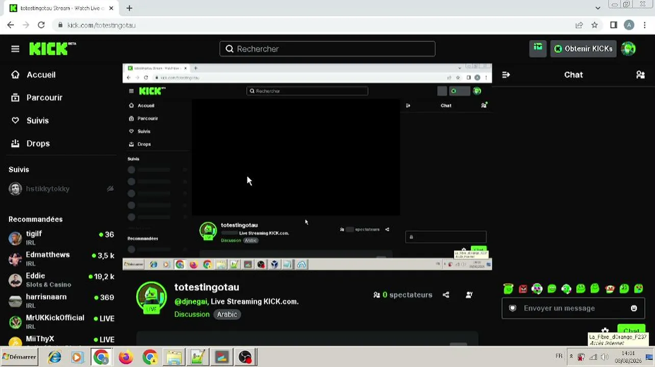Viewport: 655px width, 367px height.
Task: Open recommended channel Eddie
Action: [x=61, y=280]
